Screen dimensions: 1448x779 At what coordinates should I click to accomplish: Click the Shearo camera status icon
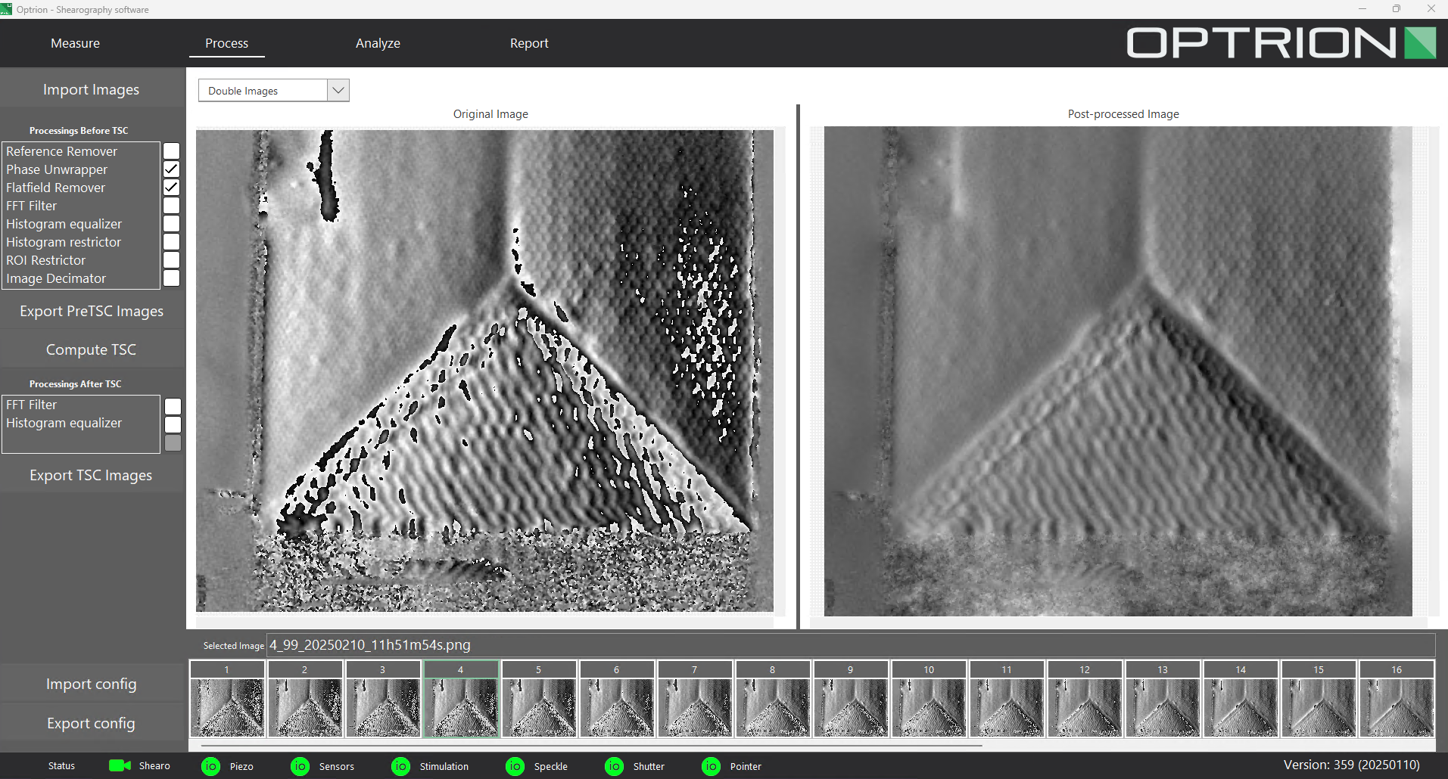(120, 765)
